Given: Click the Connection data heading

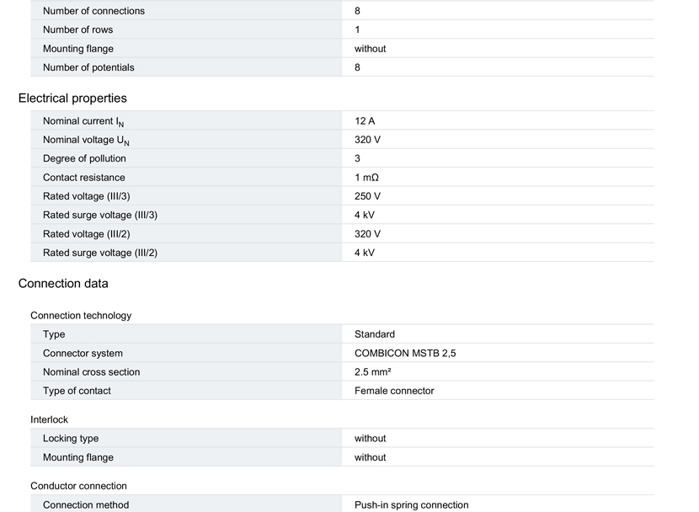Looking at the screenshot, I should pyautogui.click(x=63, y=284).
